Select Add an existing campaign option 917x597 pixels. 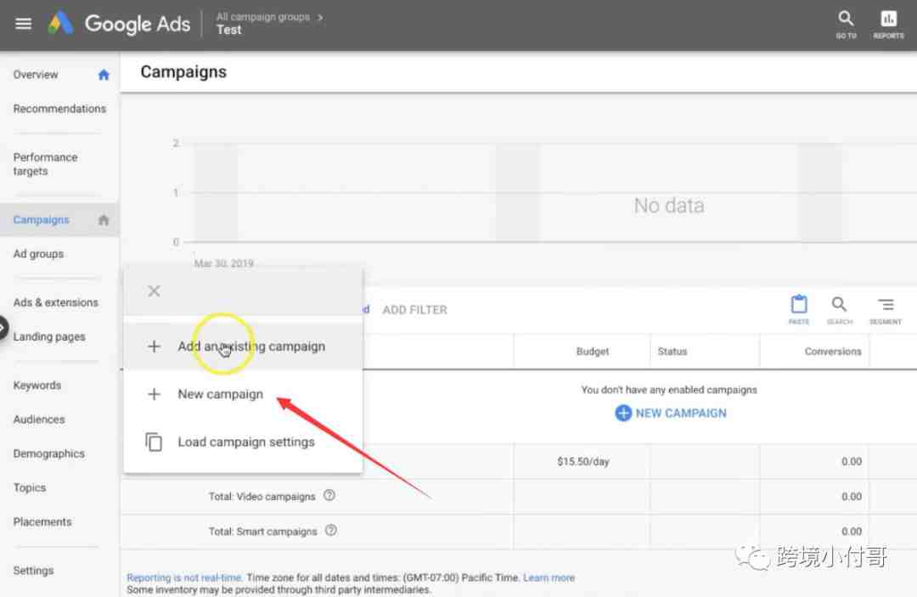click(244, 346)
